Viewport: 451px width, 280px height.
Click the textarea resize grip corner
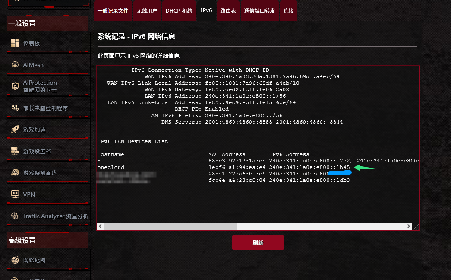(x=416, y=226)
